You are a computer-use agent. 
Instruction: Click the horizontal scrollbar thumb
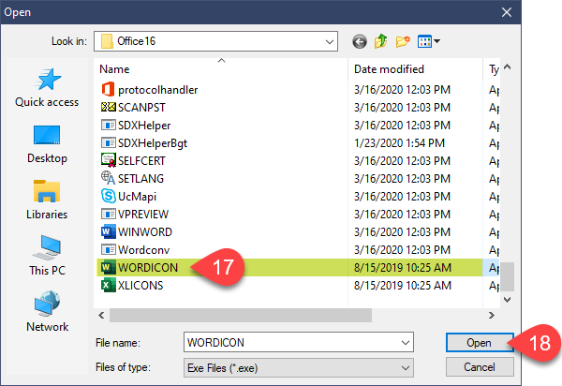pyautogui.click(x=241, y=316)
